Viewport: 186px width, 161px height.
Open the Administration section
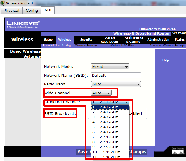[x=158, y=40]
